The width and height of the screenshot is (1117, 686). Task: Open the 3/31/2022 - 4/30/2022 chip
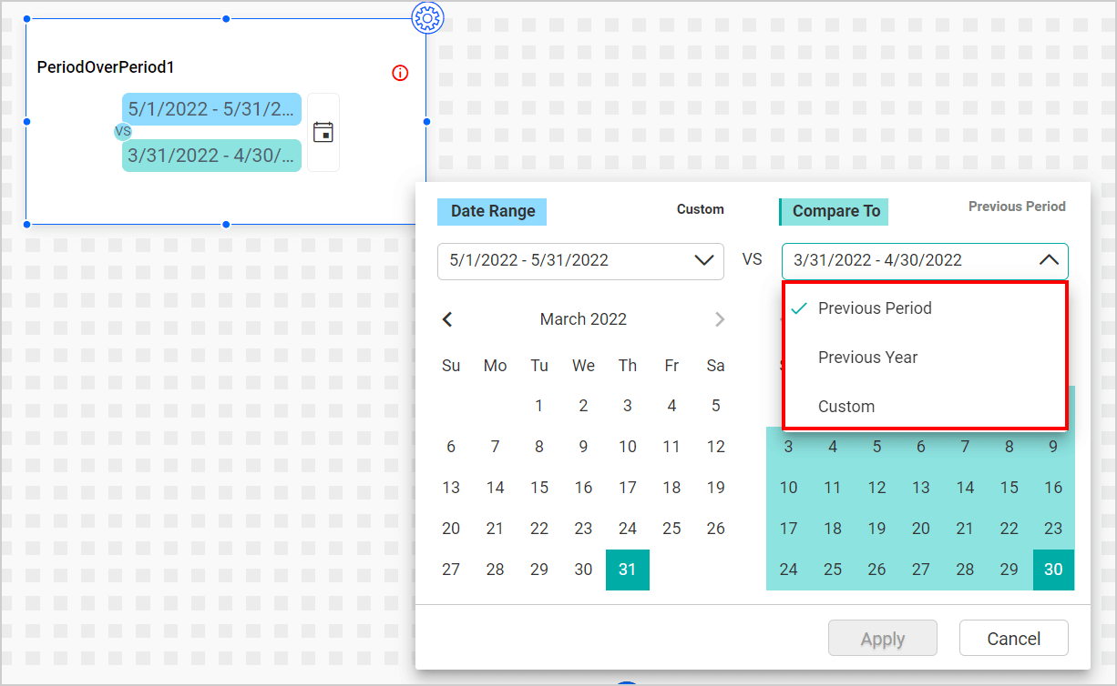coord(211,156)
